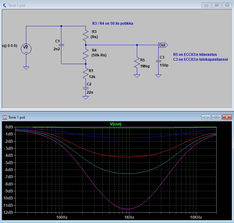The width and height of the screenshot is (234, 223).
Task: Click the ground symbol below V2
Action: [x=26, y=68]
